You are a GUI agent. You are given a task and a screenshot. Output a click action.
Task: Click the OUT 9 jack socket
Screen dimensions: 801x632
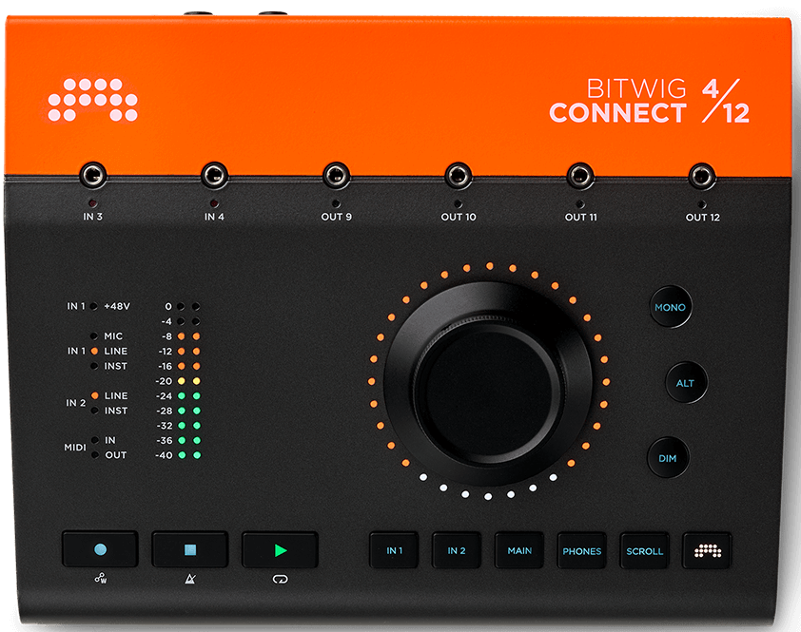click(336, 175)
